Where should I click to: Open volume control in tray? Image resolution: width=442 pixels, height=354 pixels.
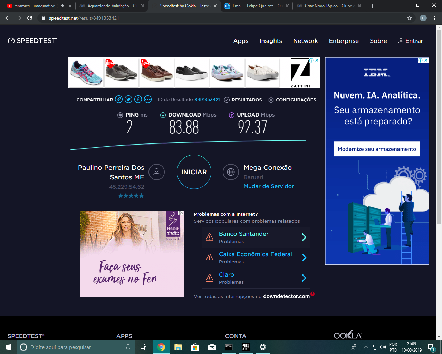(383, 347)
